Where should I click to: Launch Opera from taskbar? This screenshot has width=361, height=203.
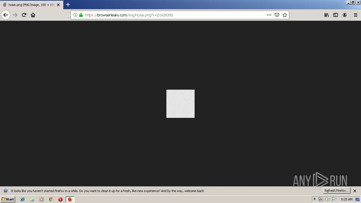[x=60, y=199]
